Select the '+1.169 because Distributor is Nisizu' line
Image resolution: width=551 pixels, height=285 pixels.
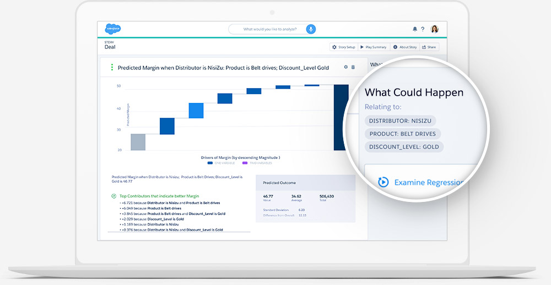[x=149, y=224]
